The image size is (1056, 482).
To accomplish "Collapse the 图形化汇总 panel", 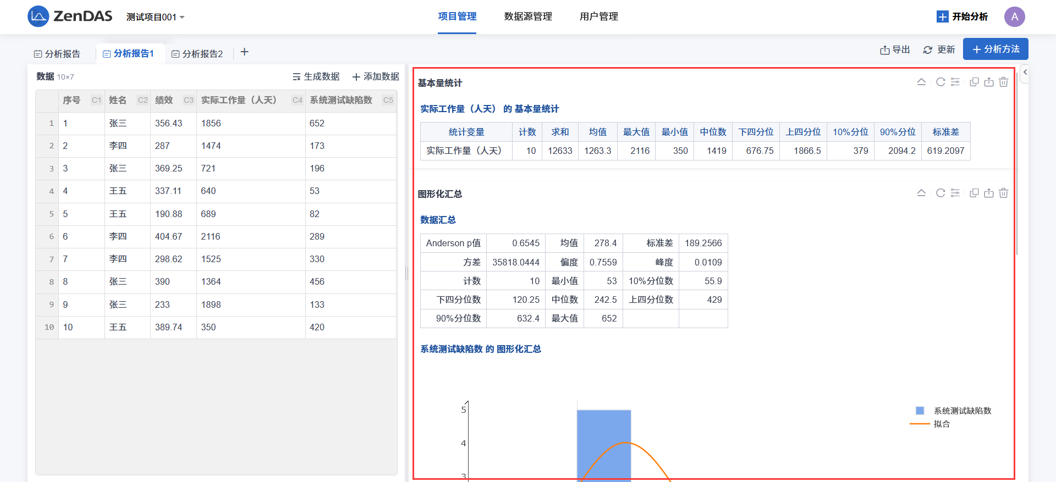I will [x=921, y=193].
